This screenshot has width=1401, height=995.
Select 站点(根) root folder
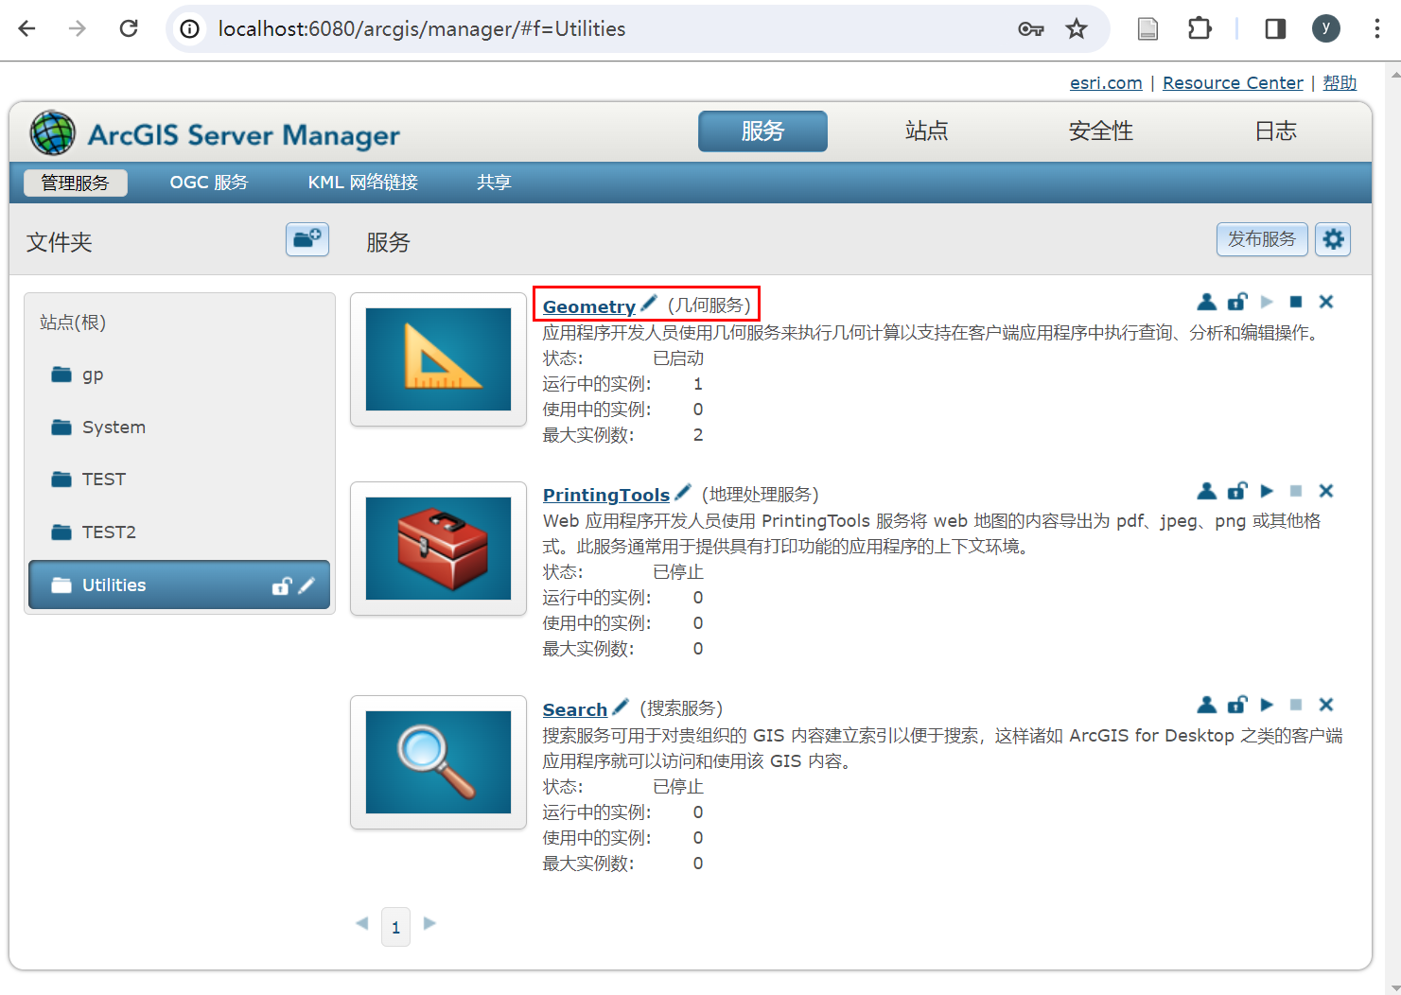[73, 323]
